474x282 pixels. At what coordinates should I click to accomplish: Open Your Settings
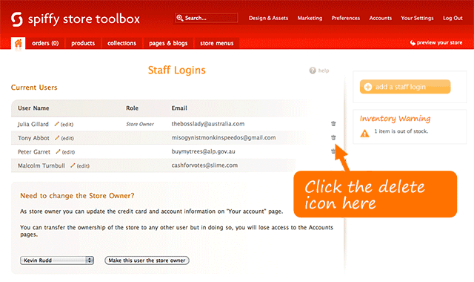[417, 18]
